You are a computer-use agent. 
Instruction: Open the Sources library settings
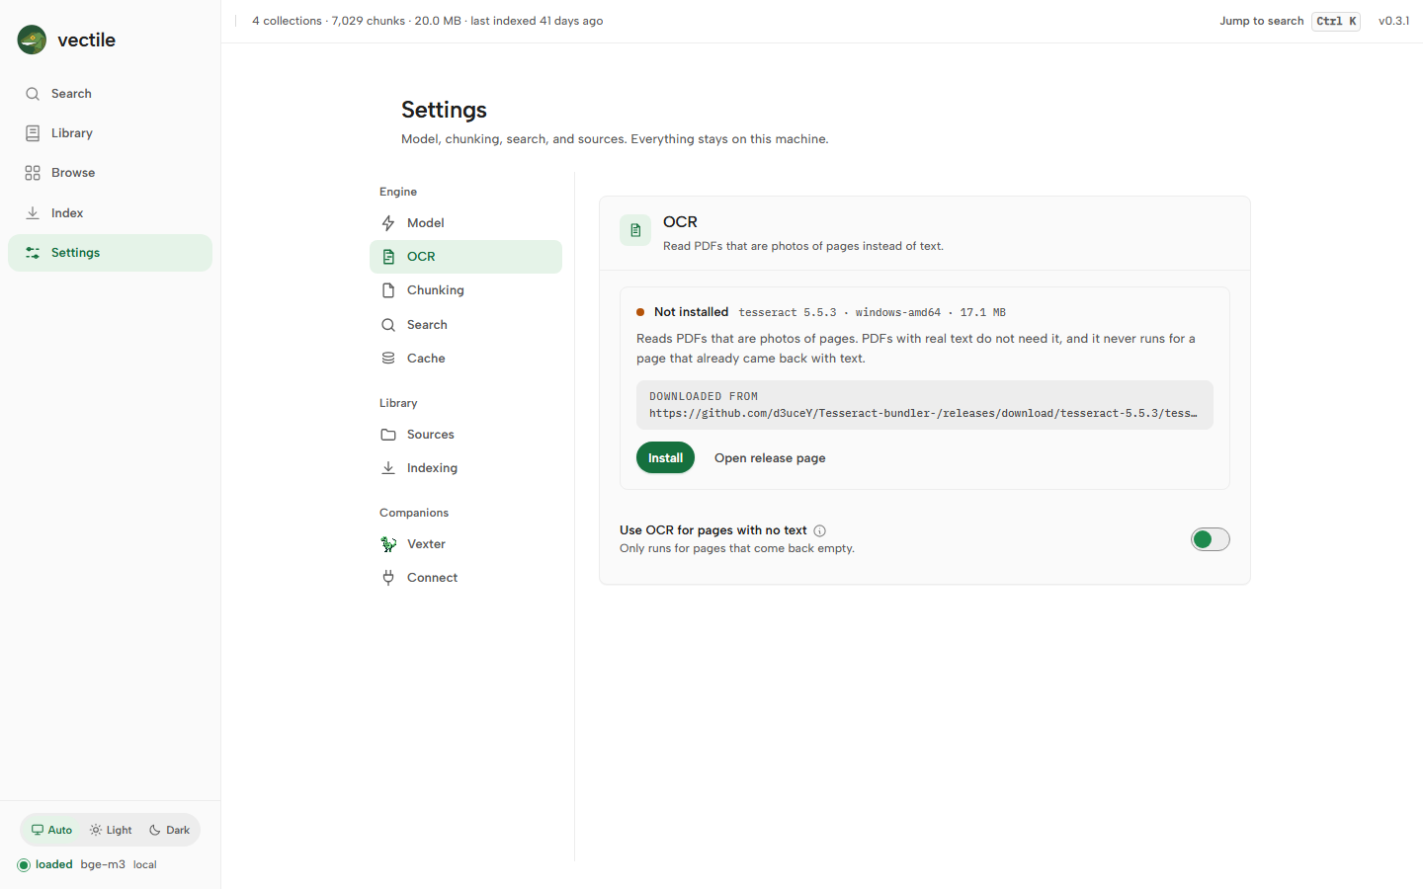click(465, 435)
